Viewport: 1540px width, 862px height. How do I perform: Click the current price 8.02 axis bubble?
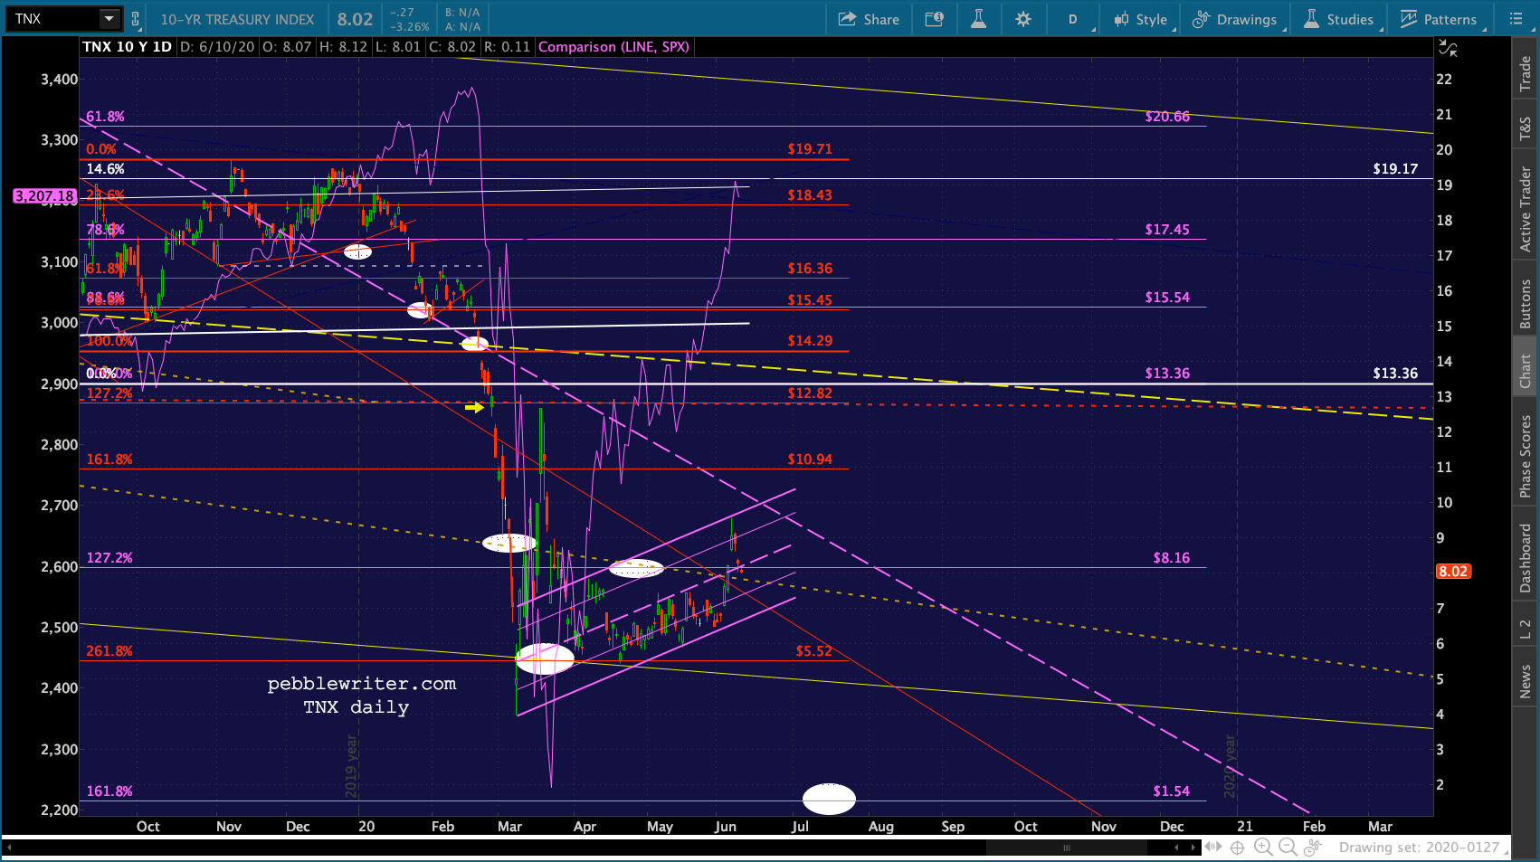pos(1453,572)
